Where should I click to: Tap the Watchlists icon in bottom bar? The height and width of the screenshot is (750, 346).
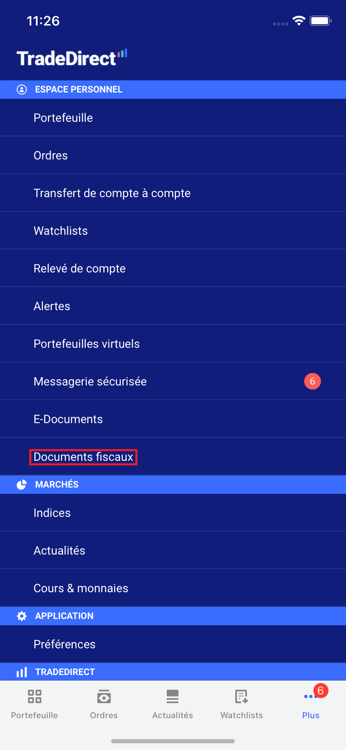point(242,696)
